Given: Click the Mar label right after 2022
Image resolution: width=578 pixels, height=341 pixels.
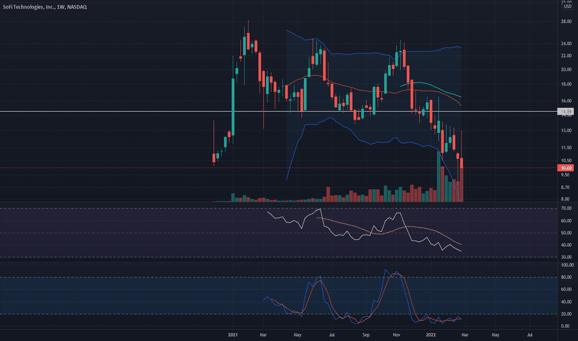Looking at the screenshot, I should [465, 335].
